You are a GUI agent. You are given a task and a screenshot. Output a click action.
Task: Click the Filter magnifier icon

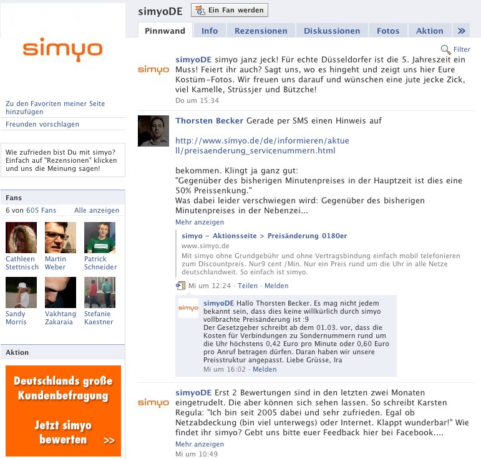[445, 49]
